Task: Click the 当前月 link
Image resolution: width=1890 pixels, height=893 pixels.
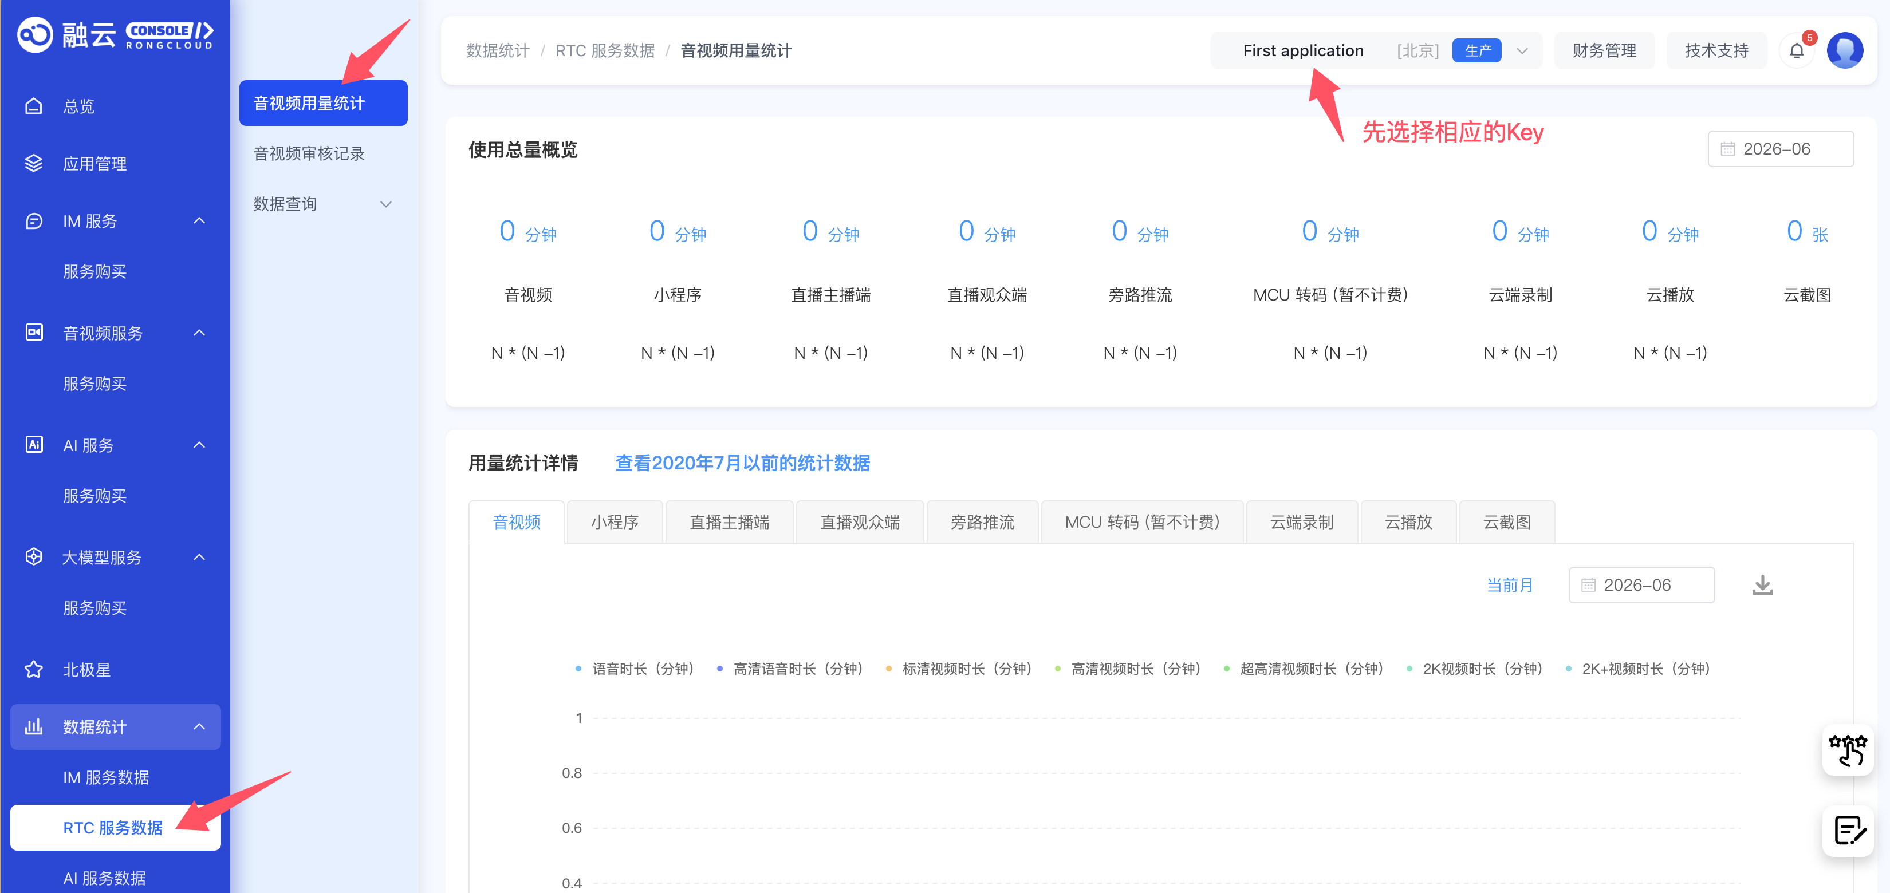Action: pyautogui.click(x=1509, y=585)
